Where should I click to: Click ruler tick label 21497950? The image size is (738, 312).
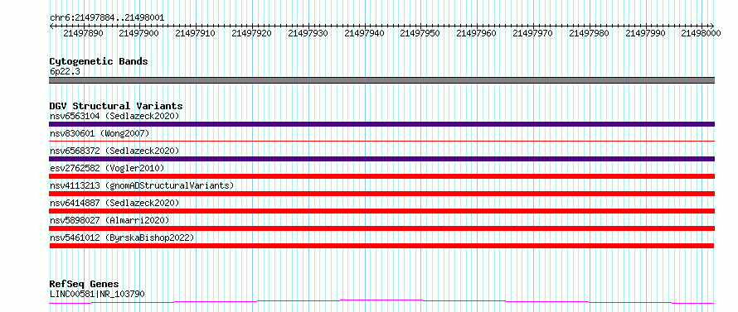(x=420, y=33)
